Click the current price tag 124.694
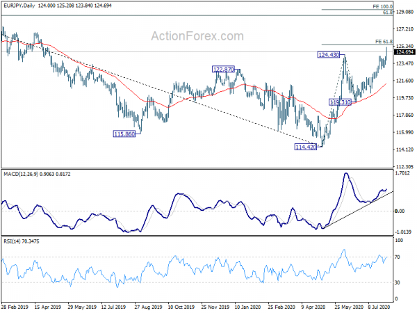The image size is (417, 313). (404, 52)
